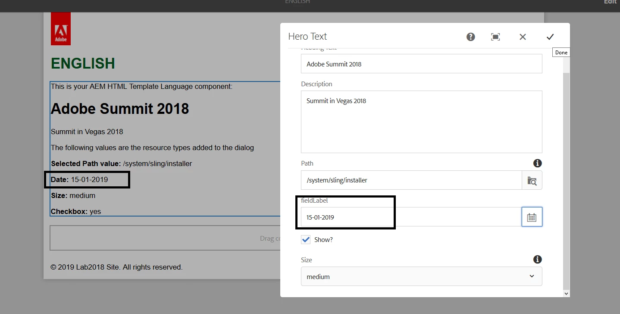Click the Adobe Summit 2018 heading on page
The image size is (620, 314).
(120, 109)
